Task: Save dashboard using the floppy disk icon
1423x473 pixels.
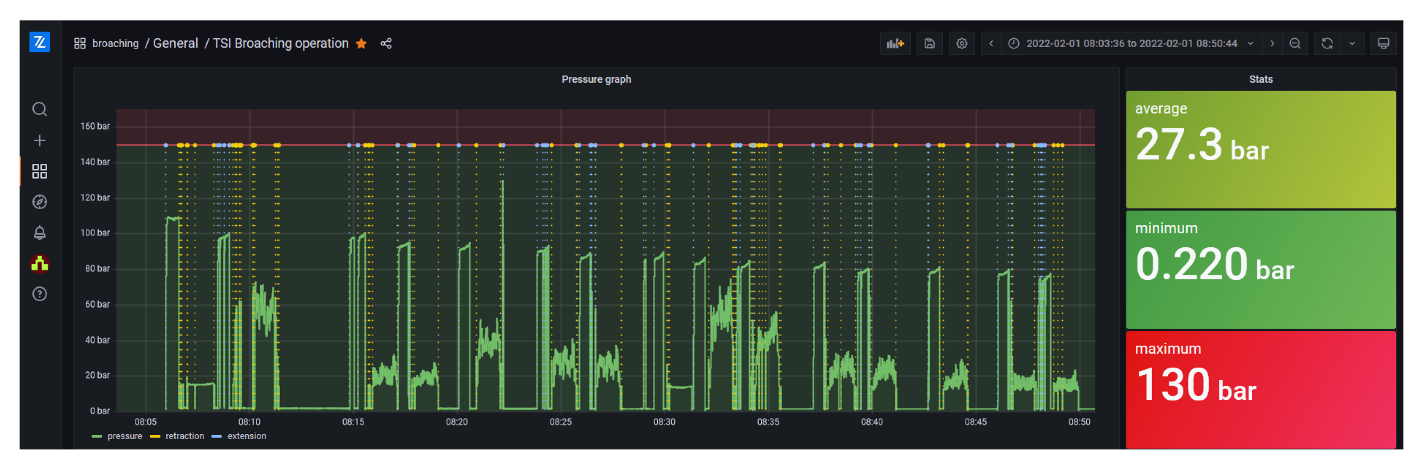Action: pos(929,44)
